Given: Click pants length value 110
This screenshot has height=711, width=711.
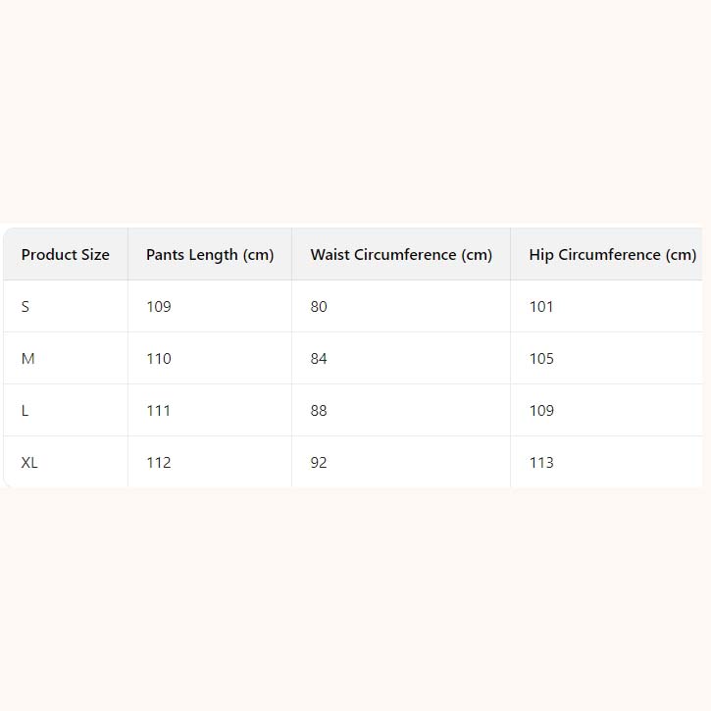Looking at the screenshot, I should (x=159, y=359).
